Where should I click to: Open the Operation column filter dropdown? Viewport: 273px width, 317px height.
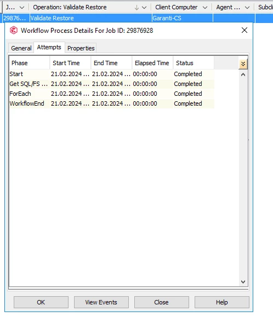point(144,8)
